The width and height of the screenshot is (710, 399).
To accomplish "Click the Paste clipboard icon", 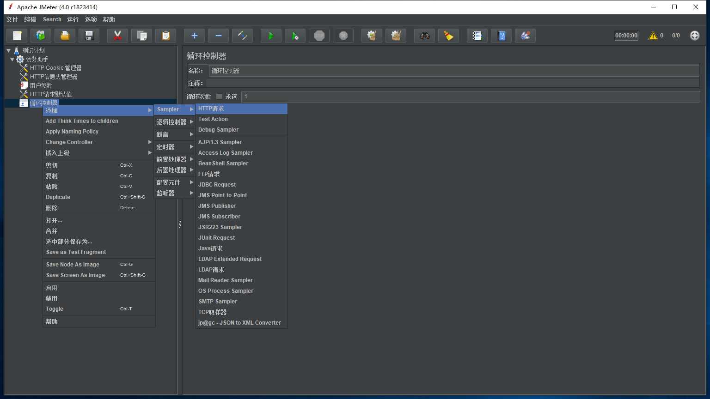I will [165, 36].
